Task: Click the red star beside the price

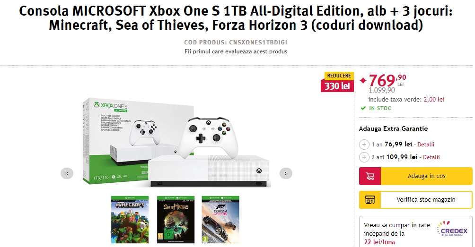Action: [x=363, y=81]
